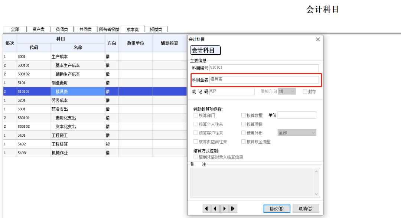The width and height of the screenshot is (401, 218).
Task: Select the 5001 生产成本 row
Action: click(x=59, y=57)
